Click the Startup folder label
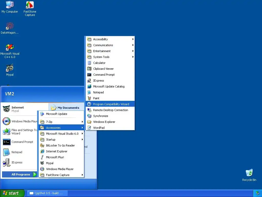Viewport: 262px width, 197px height. tap(51, 140)
